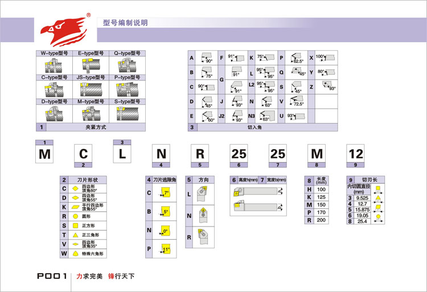
Task: Select the 45° entry angle icon for code D
Action: pos(207,102)
